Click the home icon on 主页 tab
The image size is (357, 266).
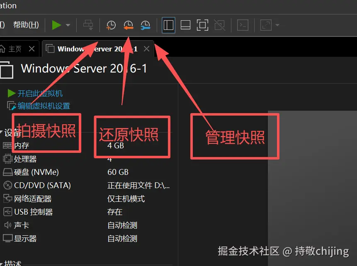[x=2, y=48]
